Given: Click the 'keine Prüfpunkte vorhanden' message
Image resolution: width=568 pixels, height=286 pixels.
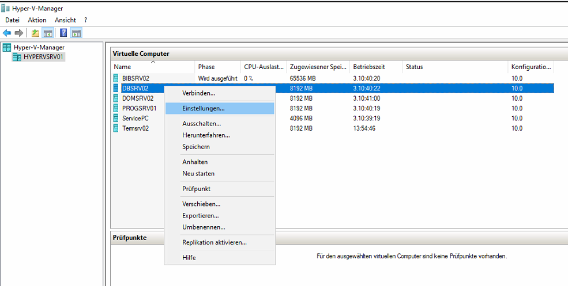Looking at the screenshot, I should coord(412,256).
